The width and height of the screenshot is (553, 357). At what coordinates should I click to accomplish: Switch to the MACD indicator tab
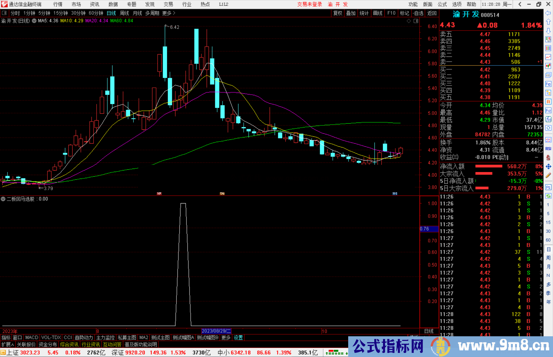pyautogui.click(x=32, y=338)
